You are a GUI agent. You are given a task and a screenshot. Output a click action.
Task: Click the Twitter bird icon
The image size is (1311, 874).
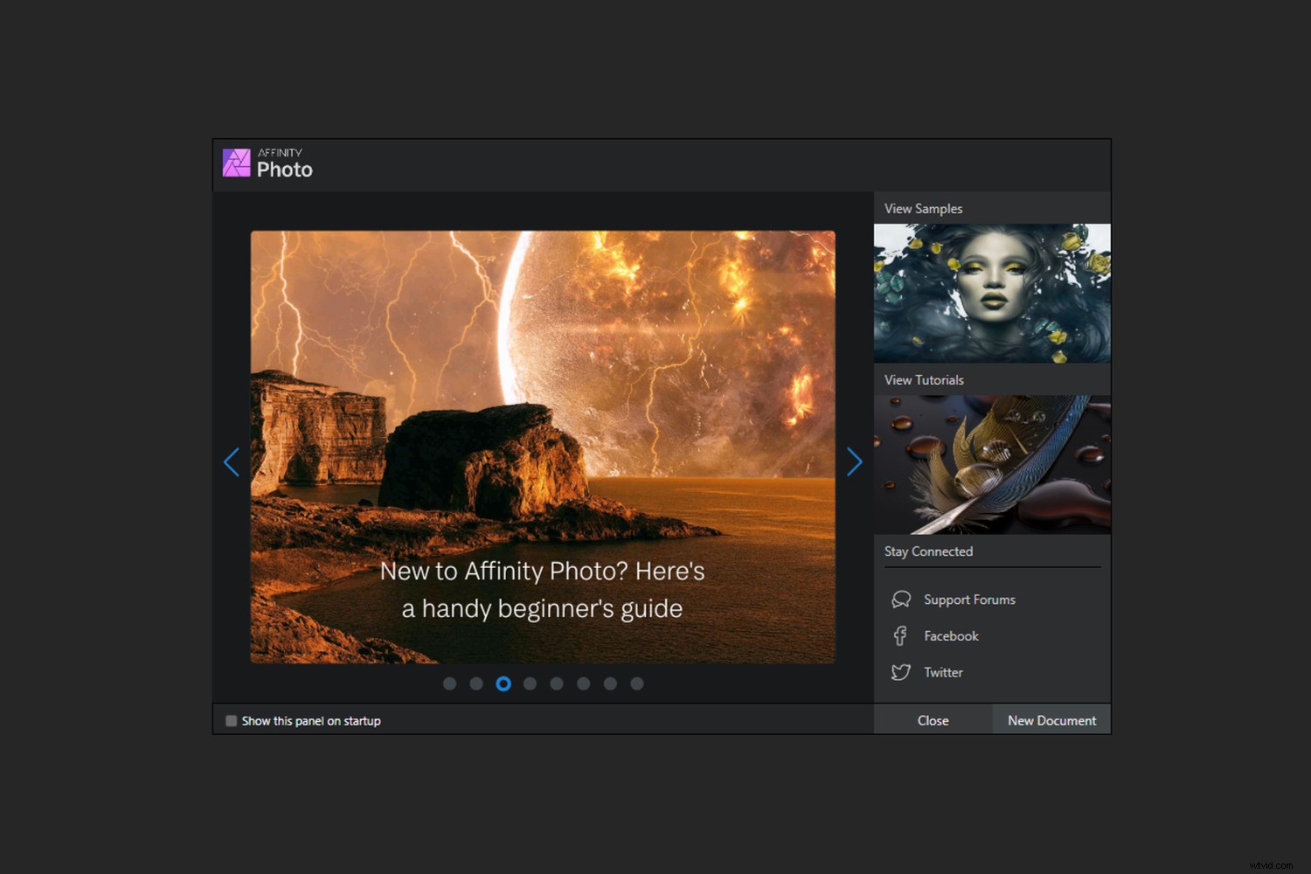tap(901, 672)
